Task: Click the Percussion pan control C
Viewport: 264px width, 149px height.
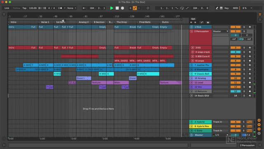Action: 247,35
